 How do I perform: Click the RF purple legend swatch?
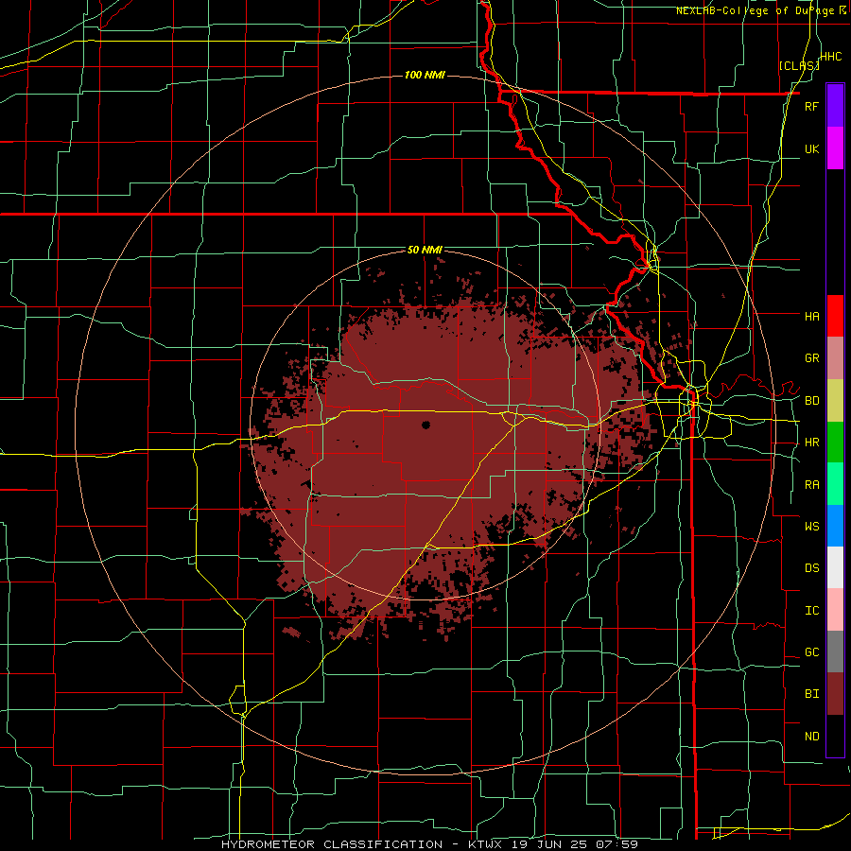835,105
